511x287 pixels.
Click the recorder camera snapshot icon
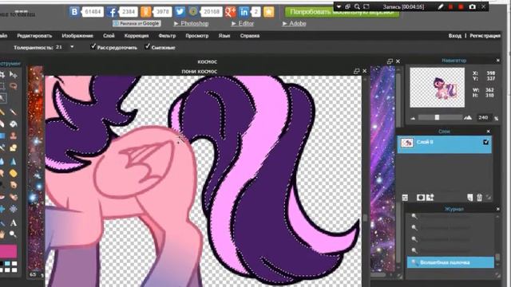tap(472, 6)
